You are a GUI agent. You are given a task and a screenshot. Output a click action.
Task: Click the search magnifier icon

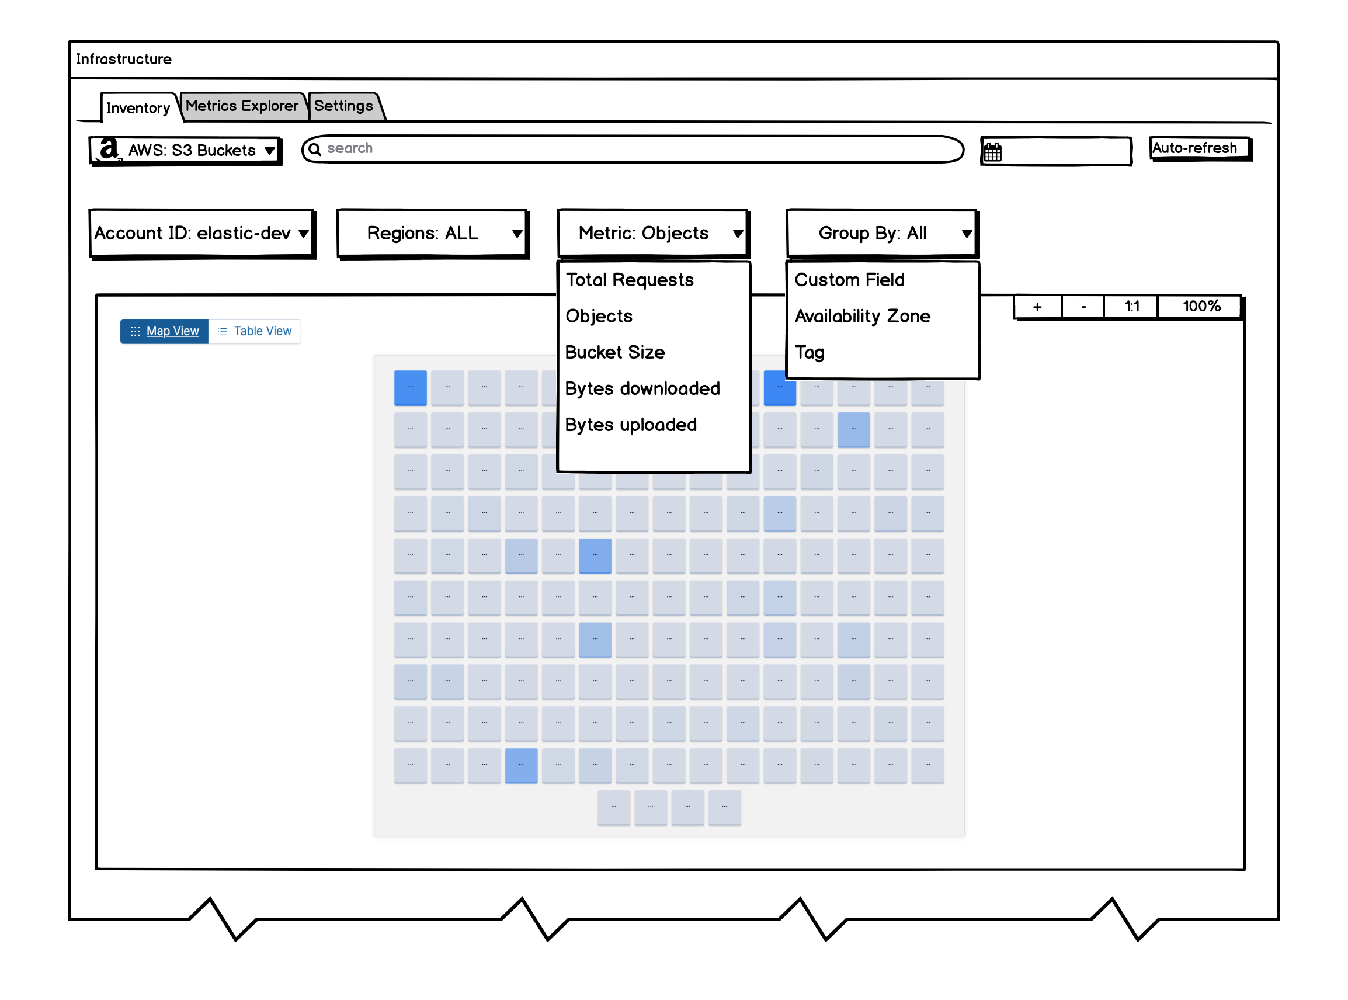pyautogui.click(x=316, y=149)
